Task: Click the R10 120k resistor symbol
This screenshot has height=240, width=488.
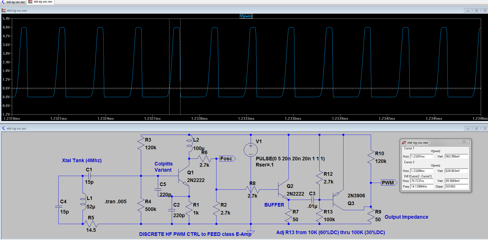Action: tap(371, 157)
